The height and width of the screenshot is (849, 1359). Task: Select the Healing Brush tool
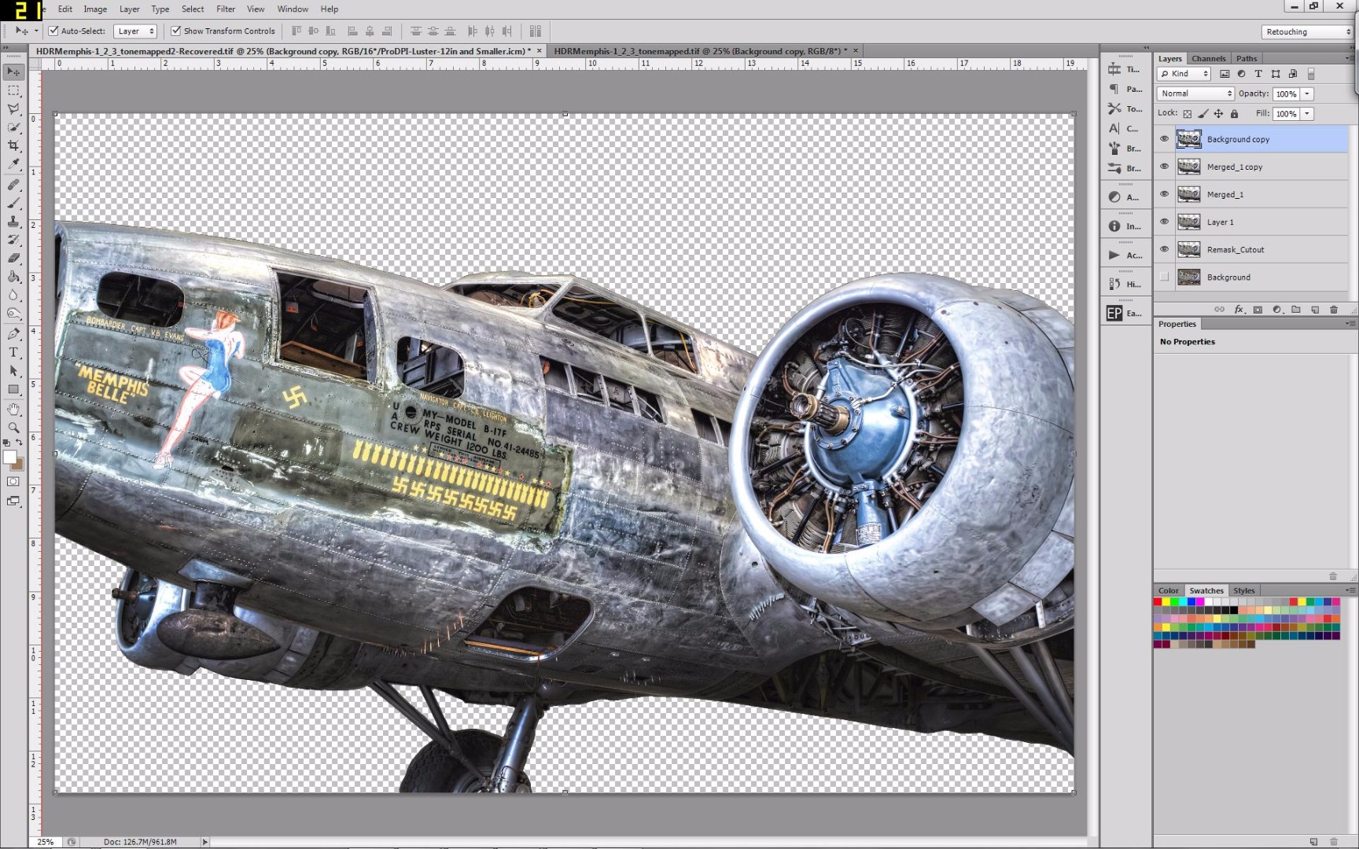(x=13, y=185)
